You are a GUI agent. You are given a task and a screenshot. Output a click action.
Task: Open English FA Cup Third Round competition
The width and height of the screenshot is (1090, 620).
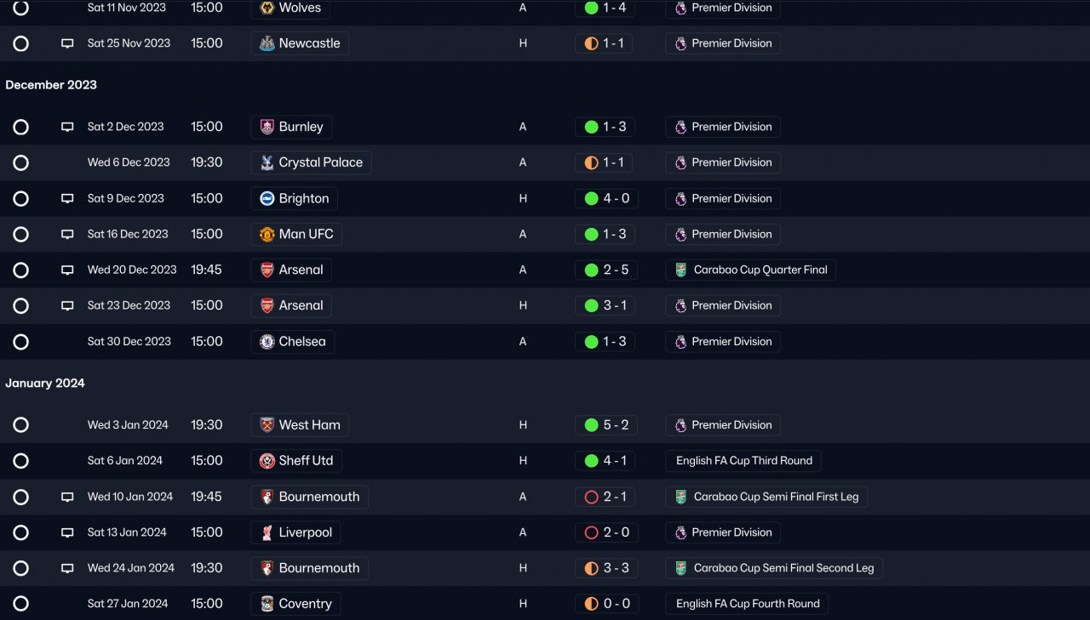click(x=743, y=461)
